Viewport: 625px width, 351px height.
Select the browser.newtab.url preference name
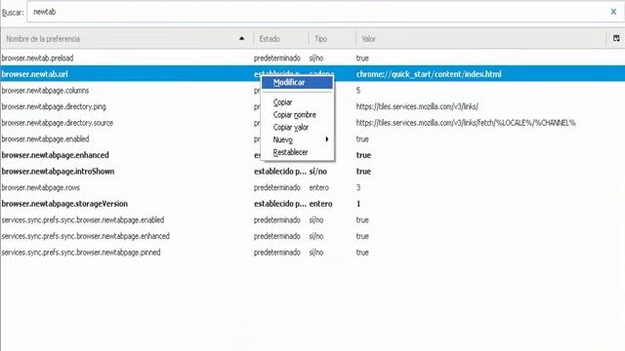[x=35, y=74]
